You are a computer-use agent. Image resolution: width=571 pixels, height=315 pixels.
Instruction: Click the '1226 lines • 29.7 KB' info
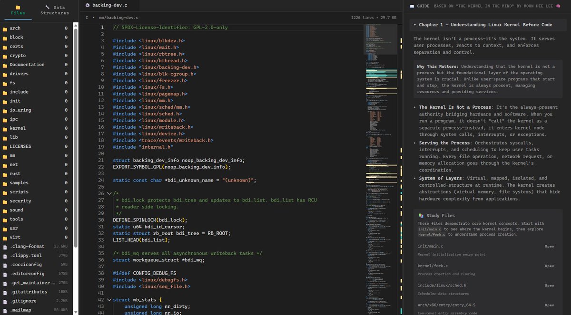(x=374, y=17)
